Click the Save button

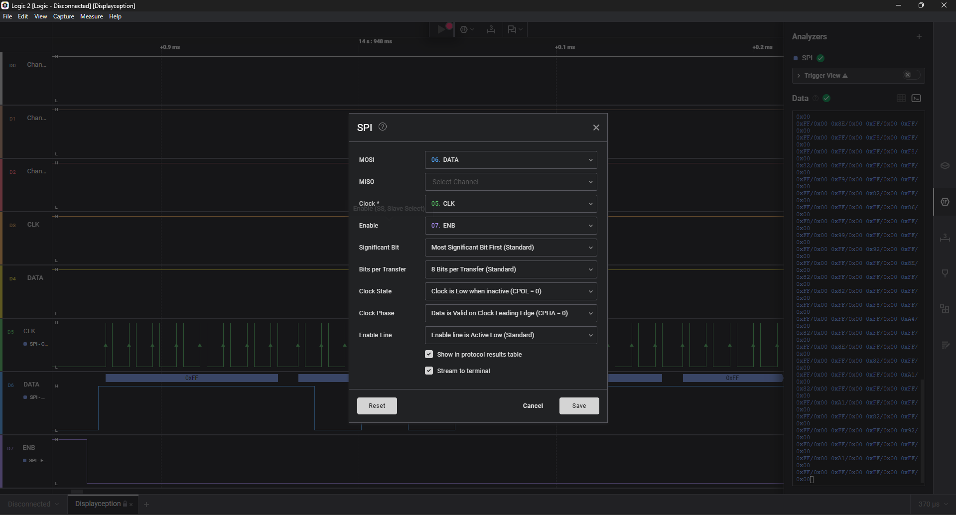point(579,406)
